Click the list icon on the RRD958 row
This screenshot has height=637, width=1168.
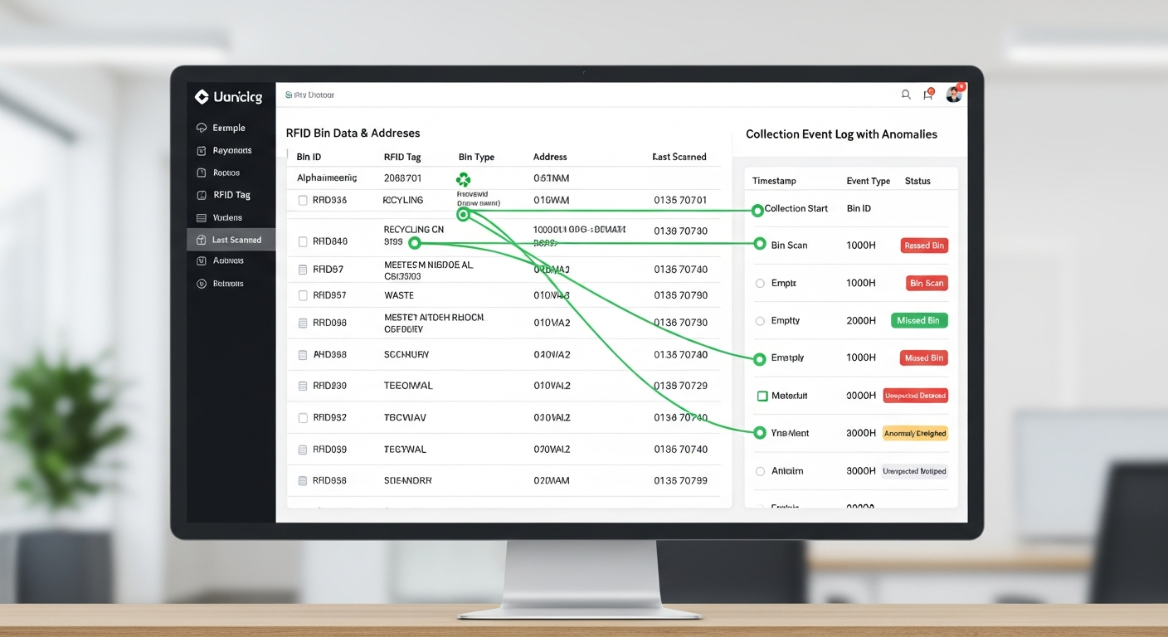(303, 481)
